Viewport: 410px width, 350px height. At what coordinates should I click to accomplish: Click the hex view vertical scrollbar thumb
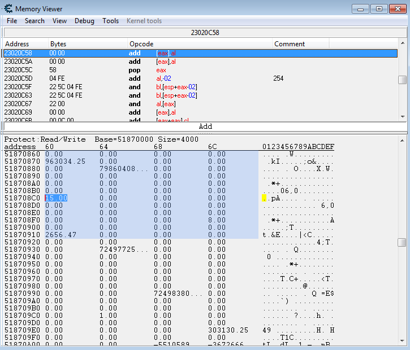pos(402,242)
